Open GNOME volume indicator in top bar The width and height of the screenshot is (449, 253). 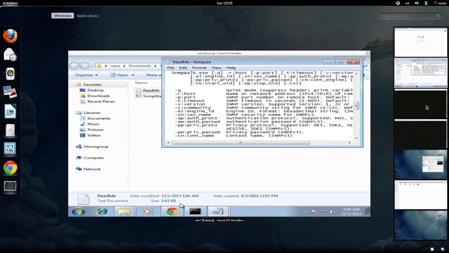point(416,3)
